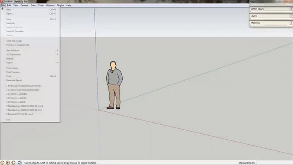This screenshot has width=293, height=165.
Task: Choose New from the File menu
Action: [30, 10]
